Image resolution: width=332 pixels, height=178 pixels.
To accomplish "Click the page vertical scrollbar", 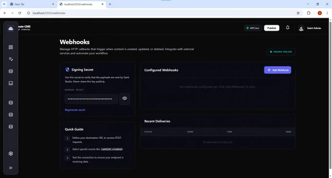I will click(331, 95).
